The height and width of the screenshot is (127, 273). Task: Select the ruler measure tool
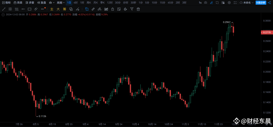click(93, 9)
